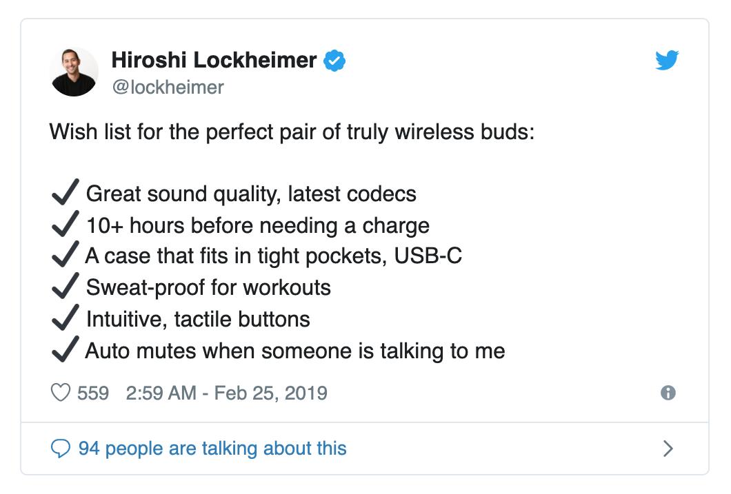Click the 559 likes count
The image size is (731, 494).
(93, 393)
